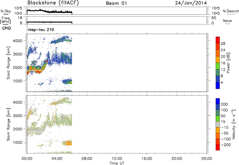The image size is (239, 165).
Task: Click the '200' velocity scale value
Action: [x=224, y=104]
